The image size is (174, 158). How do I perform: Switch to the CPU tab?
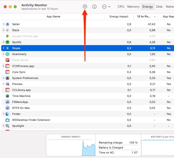pos(121,7)
